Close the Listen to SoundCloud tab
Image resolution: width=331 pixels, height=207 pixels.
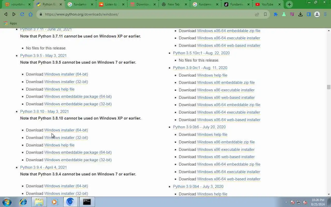coord(123,4)
